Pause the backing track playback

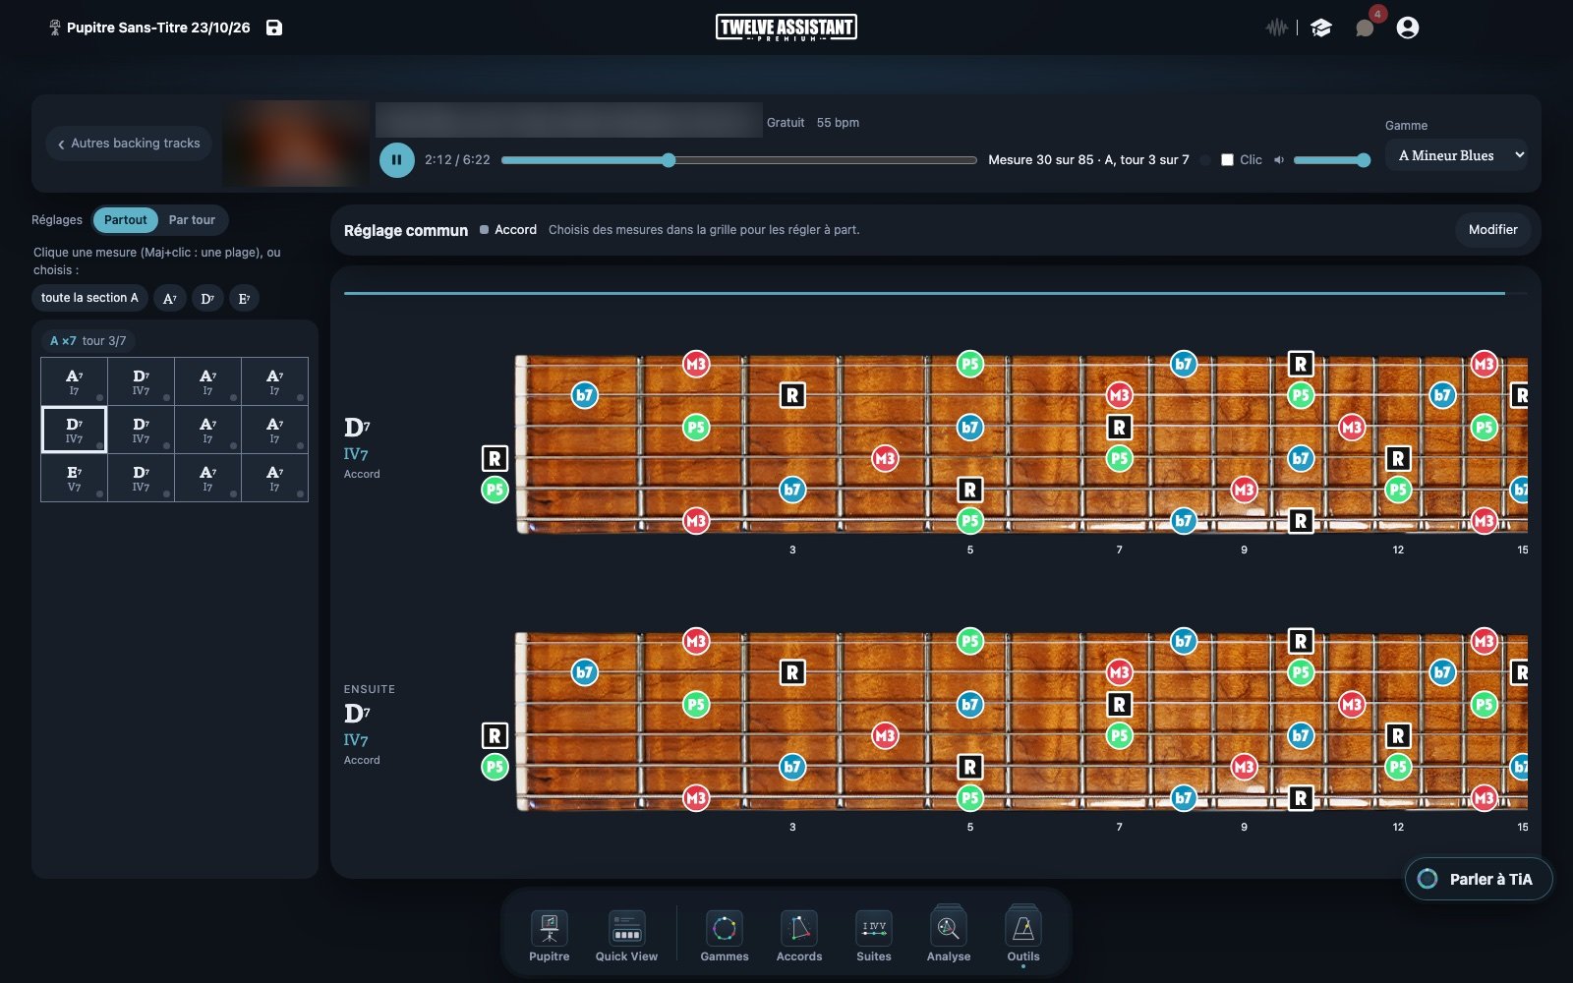(x=397, y=159)
